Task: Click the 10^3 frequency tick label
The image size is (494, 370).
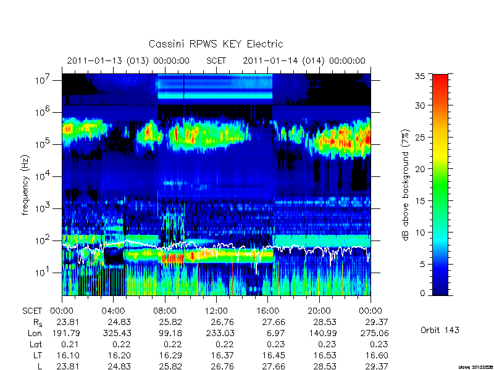Action: click(43, 208)
